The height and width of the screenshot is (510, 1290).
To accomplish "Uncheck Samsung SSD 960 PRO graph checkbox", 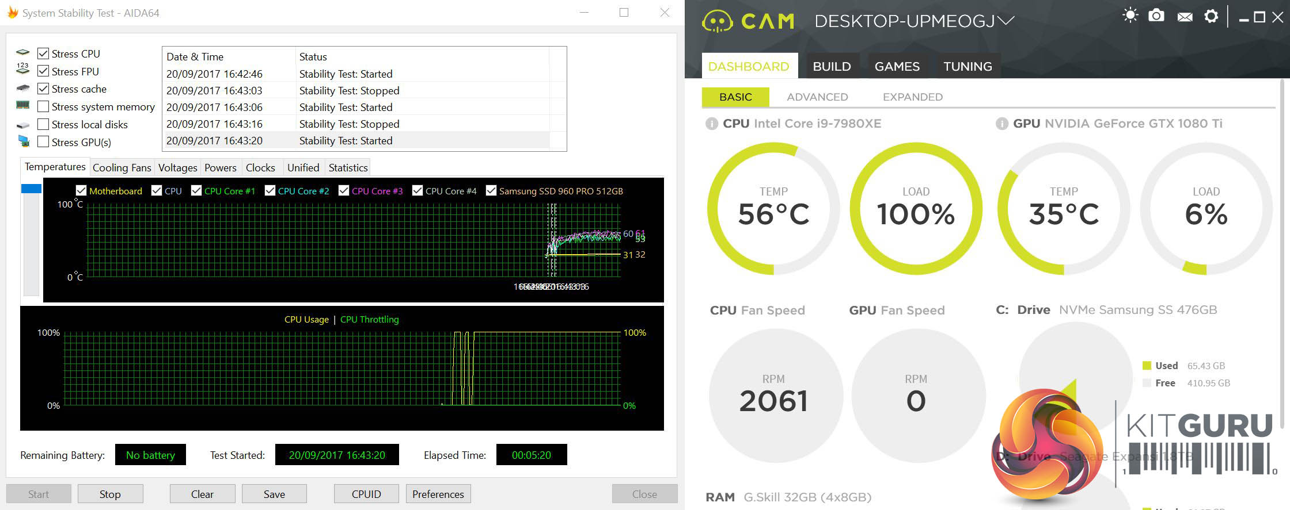I will point(491,190).
